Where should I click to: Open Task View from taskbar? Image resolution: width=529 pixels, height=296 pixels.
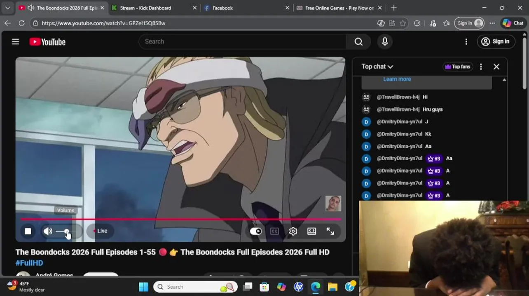[x=247, y=287]
